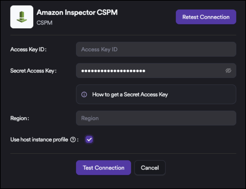This screenshot has height=189, width=246.
Task: Click the Region label
Action: (19, 118)
